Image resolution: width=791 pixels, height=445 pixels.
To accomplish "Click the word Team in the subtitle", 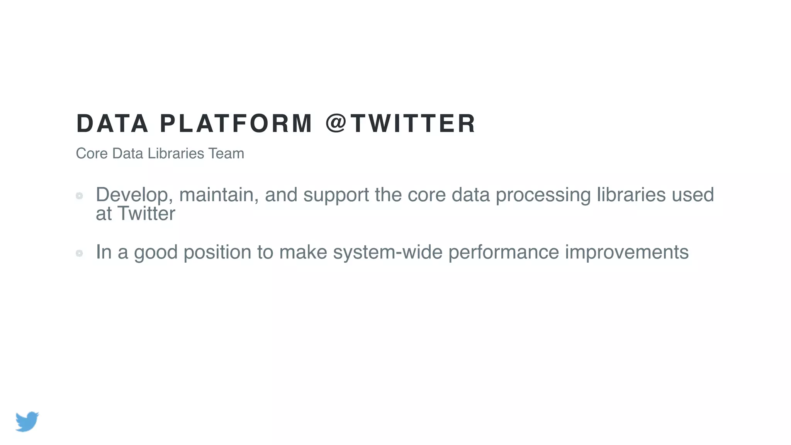I will coord(226,153).
